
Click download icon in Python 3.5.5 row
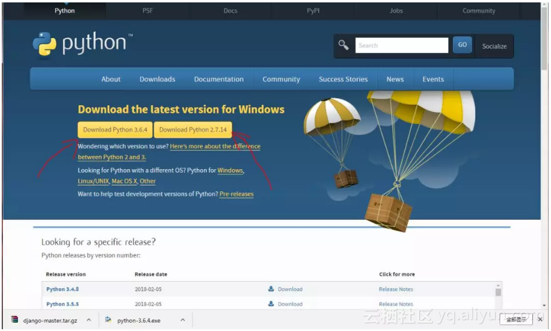point(271,303)
